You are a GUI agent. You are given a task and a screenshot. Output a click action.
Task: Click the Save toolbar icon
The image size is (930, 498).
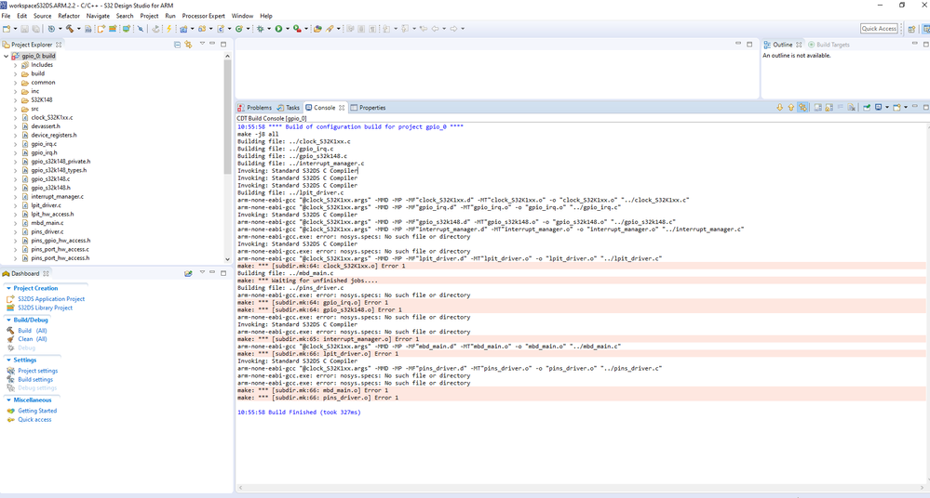tap(24, 29)
